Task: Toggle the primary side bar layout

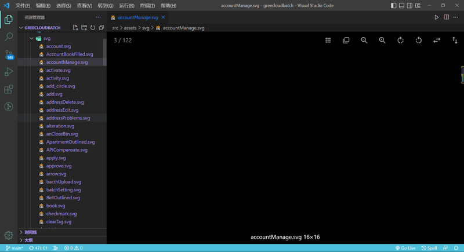Action: (394, 5)
